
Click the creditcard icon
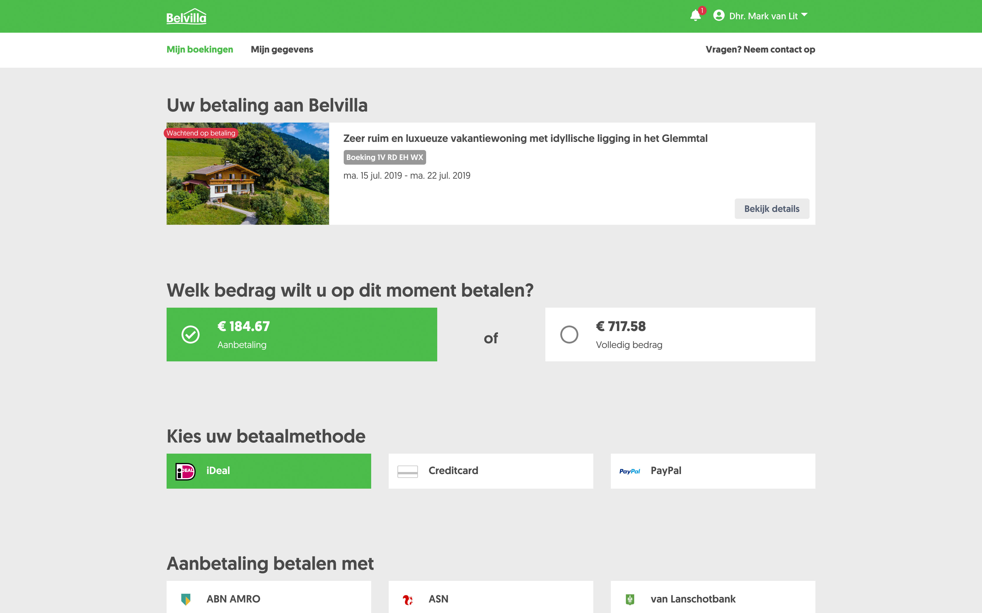pos(407,471)
